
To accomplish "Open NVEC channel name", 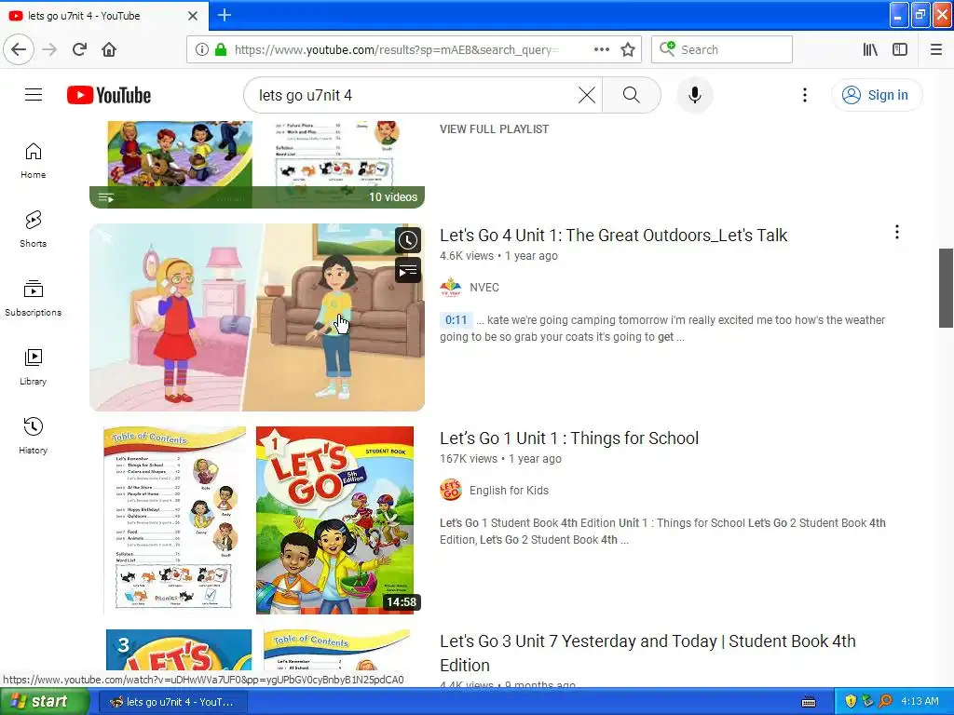I will [x=484, y=287].
